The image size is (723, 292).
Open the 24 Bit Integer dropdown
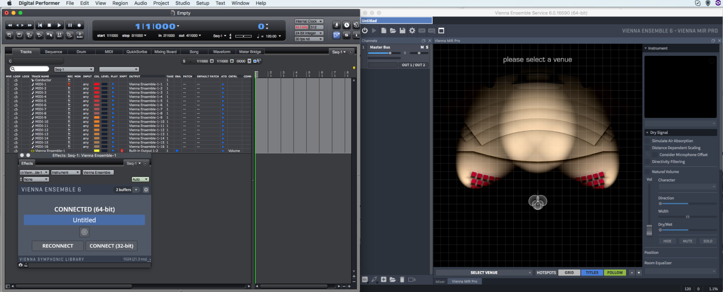[309, 33]
